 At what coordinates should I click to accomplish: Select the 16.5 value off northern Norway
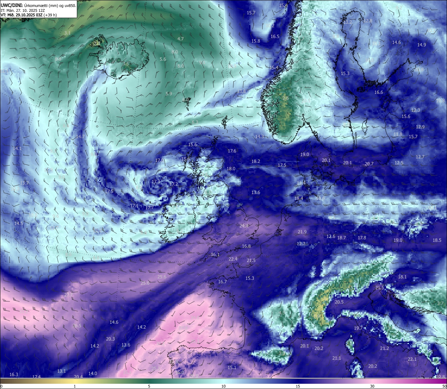coord(275,36)
